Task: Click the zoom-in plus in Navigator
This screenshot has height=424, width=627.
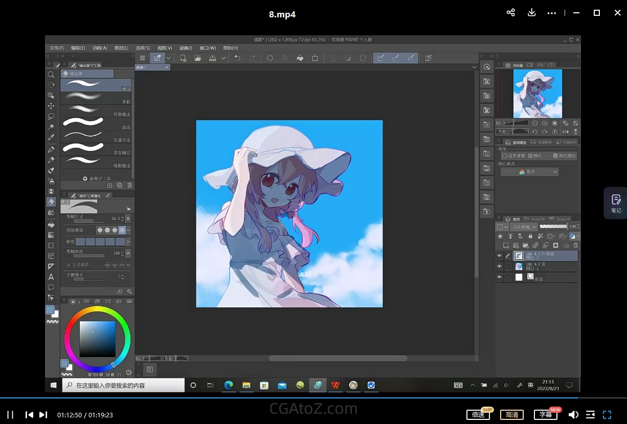Action: [545, 123]
